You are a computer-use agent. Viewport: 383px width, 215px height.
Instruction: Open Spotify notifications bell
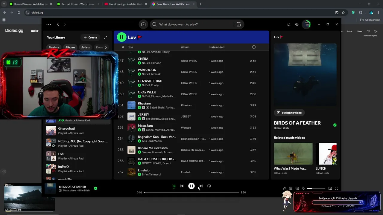289,24
